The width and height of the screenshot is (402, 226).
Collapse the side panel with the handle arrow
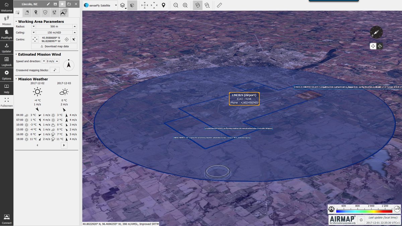point(81,113)
